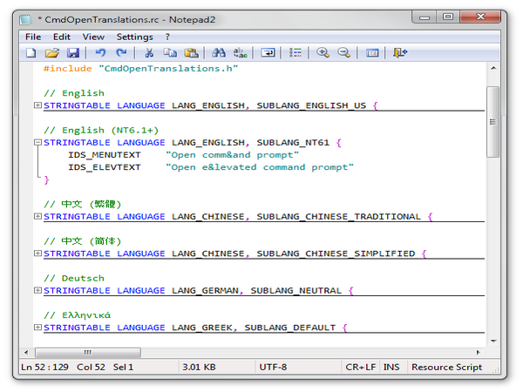Expand the LANG_GREEK stringtable fold
This screenshot has height=392, width=523.
click(x=37, y=328)
